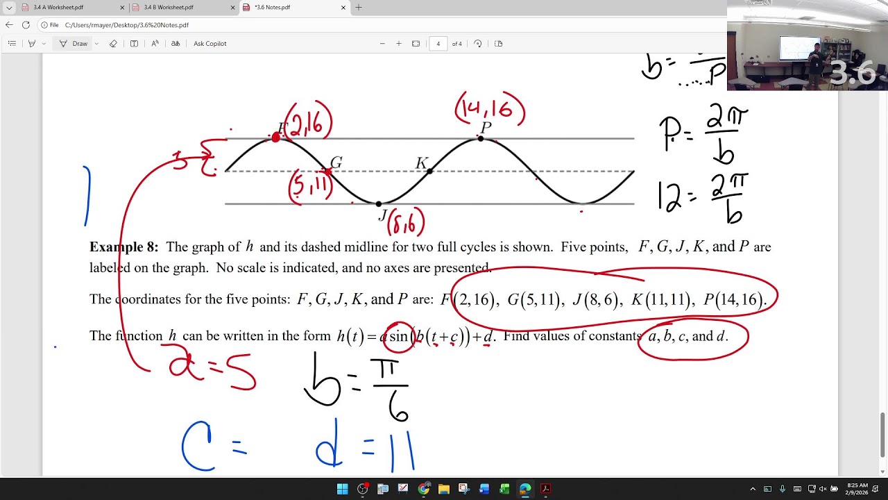
Task: Fit PDF page to width
Action: [416, 43]
